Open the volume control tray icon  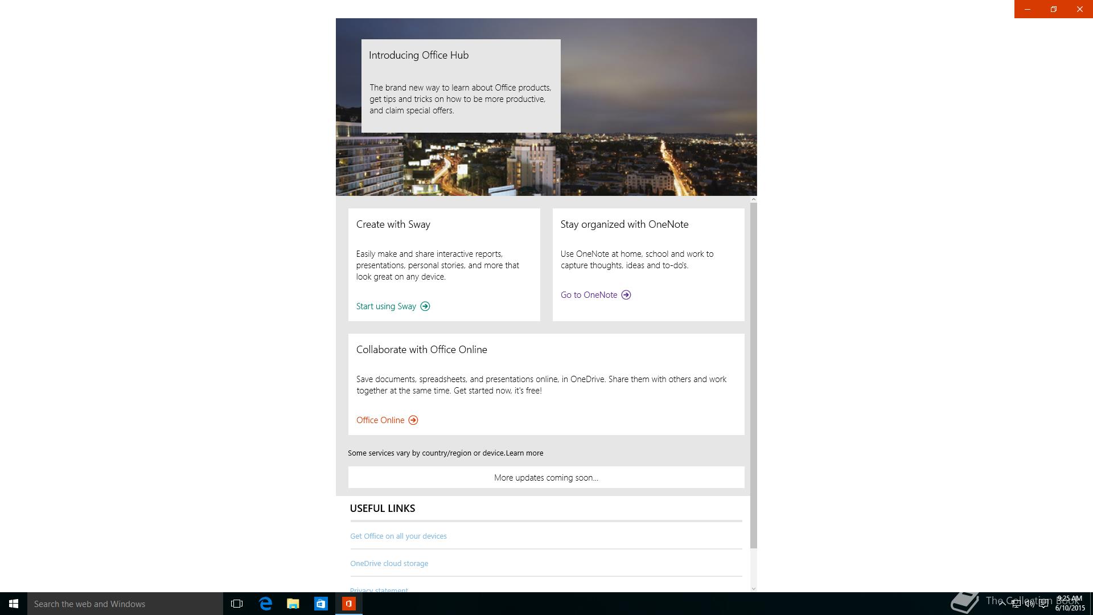pos(1030,604)
